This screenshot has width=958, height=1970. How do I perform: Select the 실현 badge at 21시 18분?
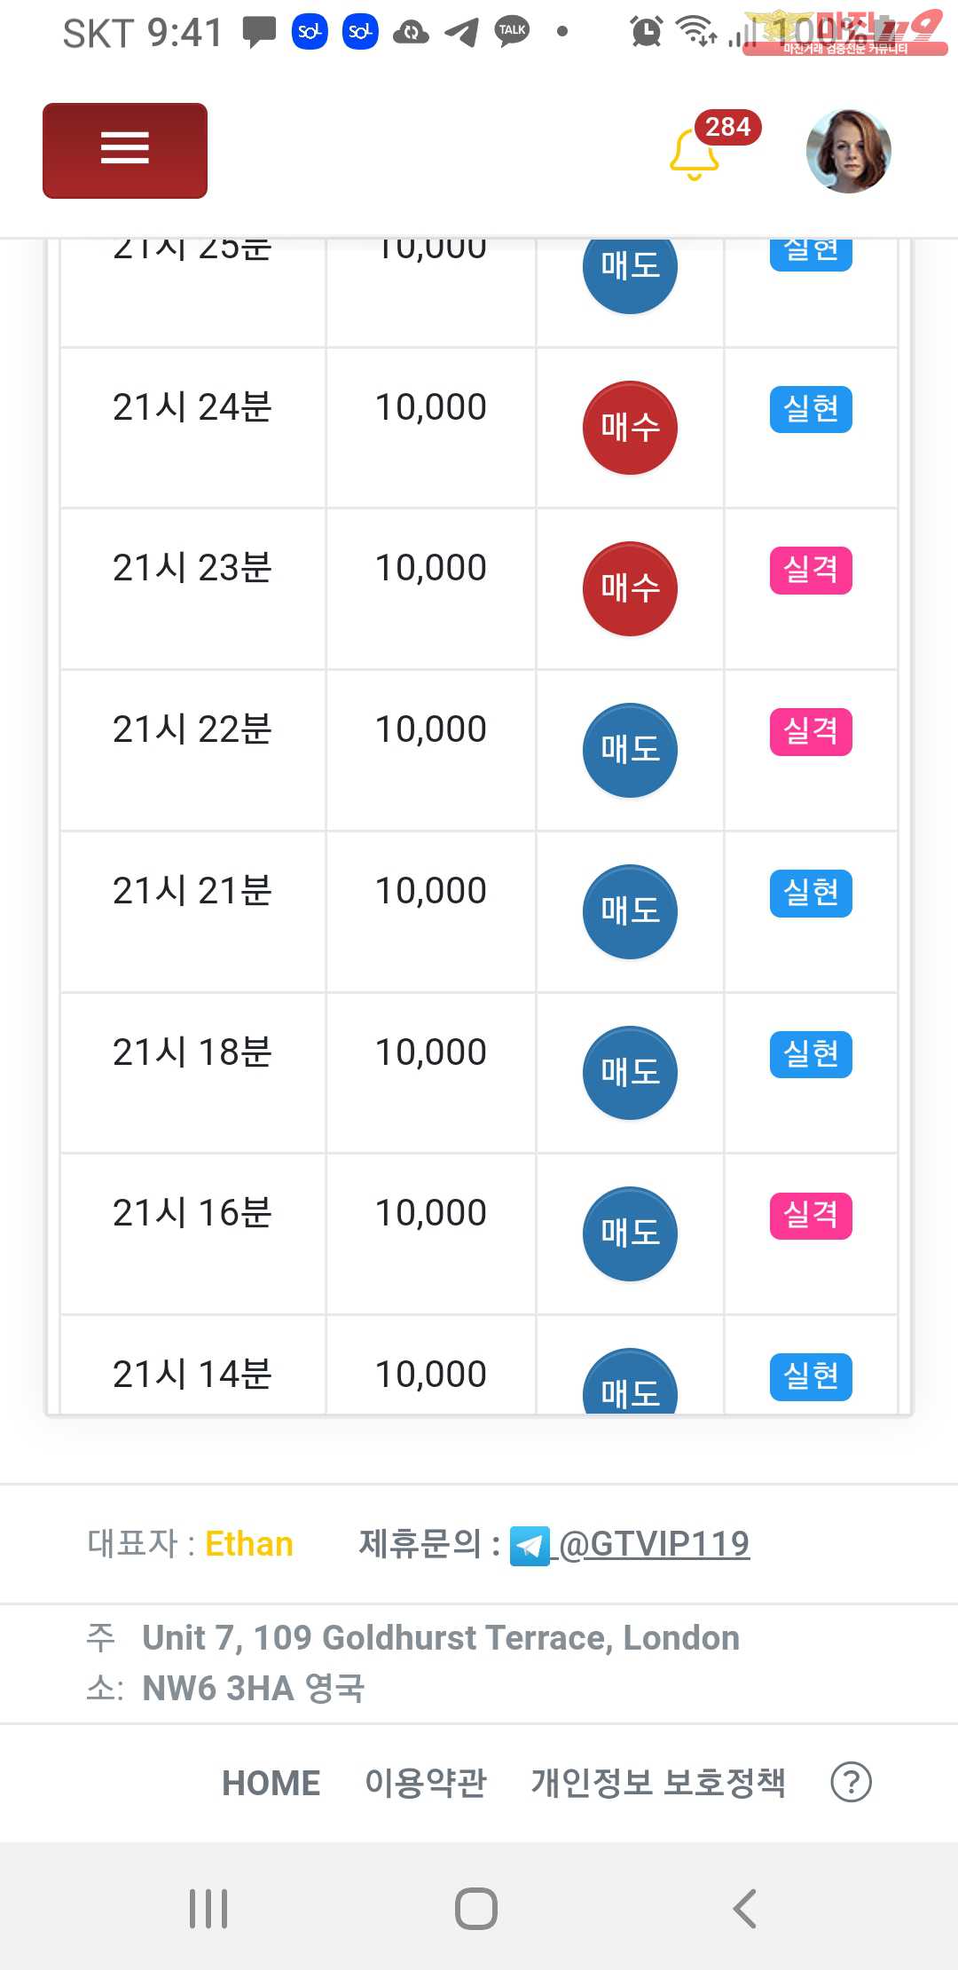(x=811, y=1054)
